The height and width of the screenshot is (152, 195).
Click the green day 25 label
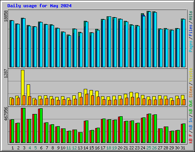[x=149, y=148]
